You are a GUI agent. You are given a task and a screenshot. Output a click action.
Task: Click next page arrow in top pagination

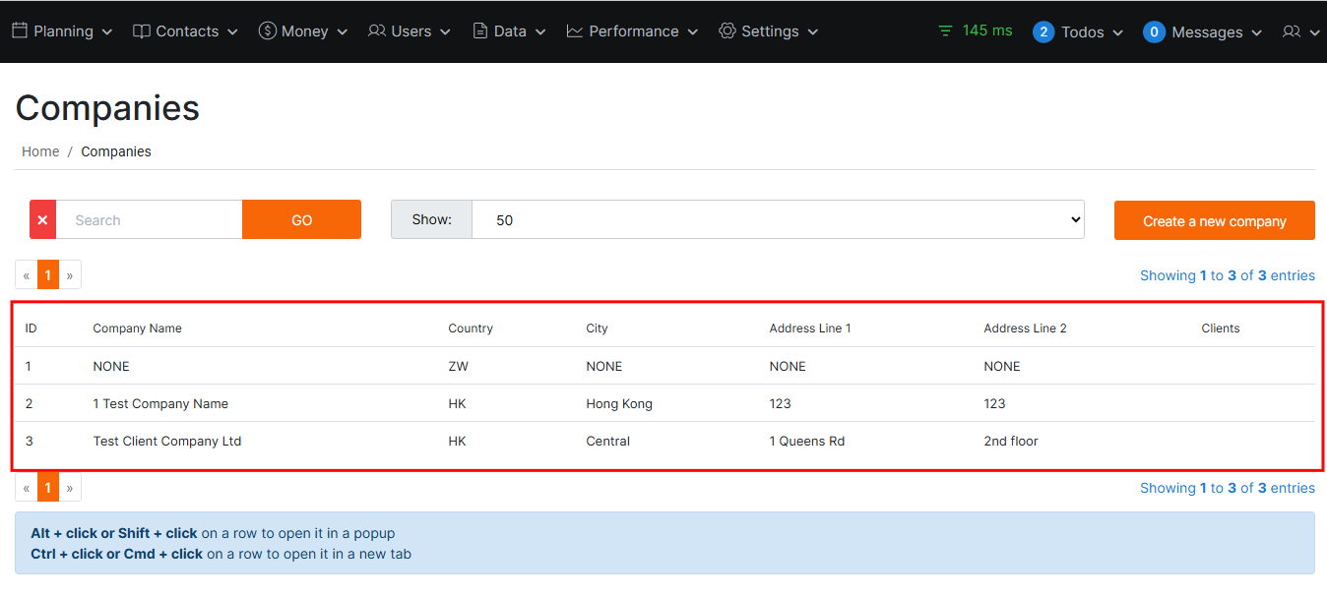tap(70, 275)
